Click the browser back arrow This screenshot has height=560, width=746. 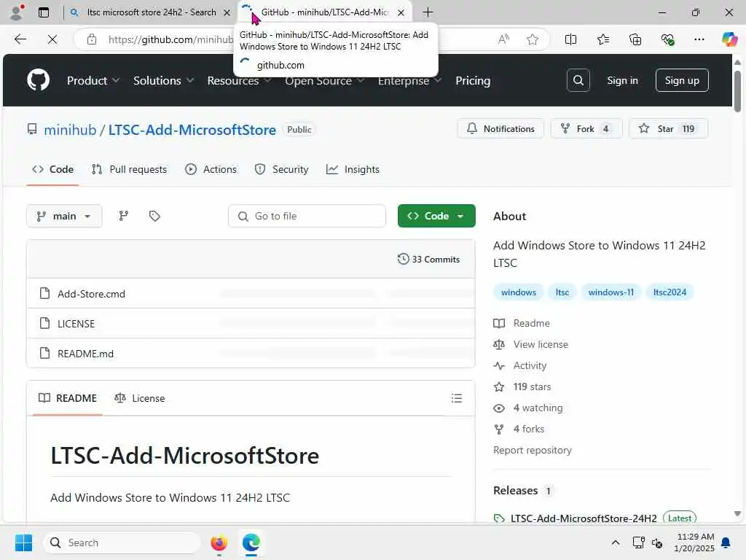[20, 39]
